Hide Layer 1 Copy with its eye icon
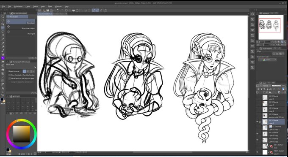The image size is (288, 157). pos(258,140)
